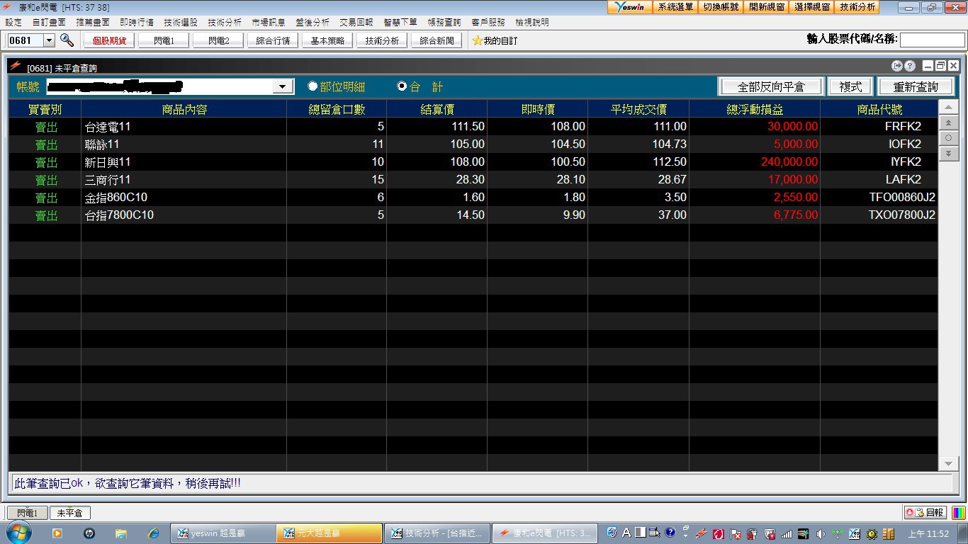The height and width of the screenshot is (544, 968).
Task: Click 回報 button at bottom right
Action: click(925, 512)
